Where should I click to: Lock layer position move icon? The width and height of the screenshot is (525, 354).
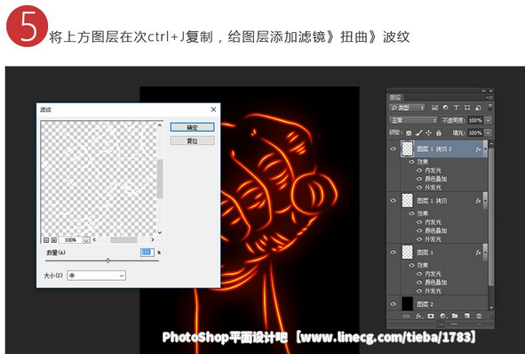[x=428, y=133]
